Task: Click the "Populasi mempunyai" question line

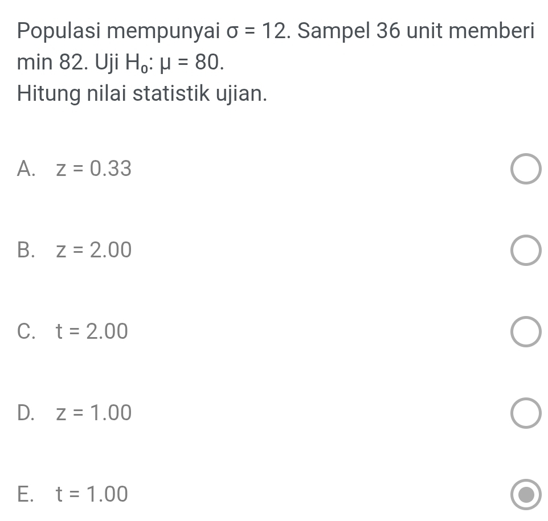Action: click(118, 31)
